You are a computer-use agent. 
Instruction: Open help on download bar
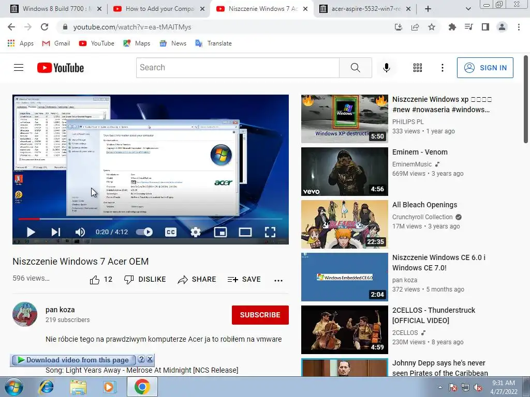pyautogui.click(x=142, y=359)
